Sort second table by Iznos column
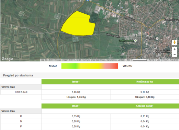179x130 pixels. (76, 106)
